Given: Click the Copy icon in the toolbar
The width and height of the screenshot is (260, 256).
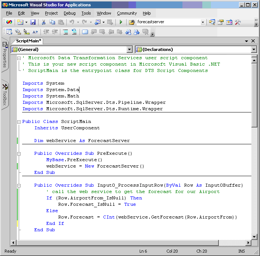Looking at the screenshot, I should tap(52, 22).
